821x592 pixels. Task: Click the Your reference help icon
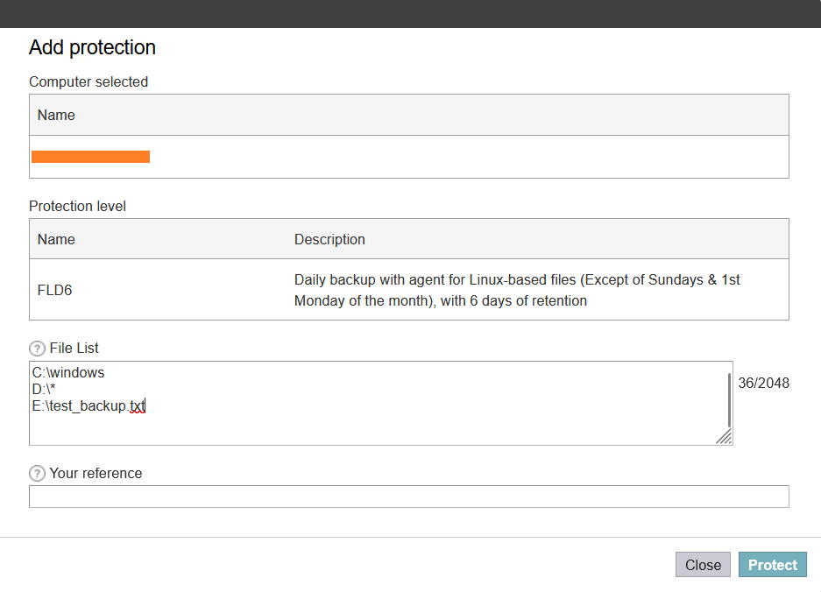pyautogui.click(x=37, y=474)
